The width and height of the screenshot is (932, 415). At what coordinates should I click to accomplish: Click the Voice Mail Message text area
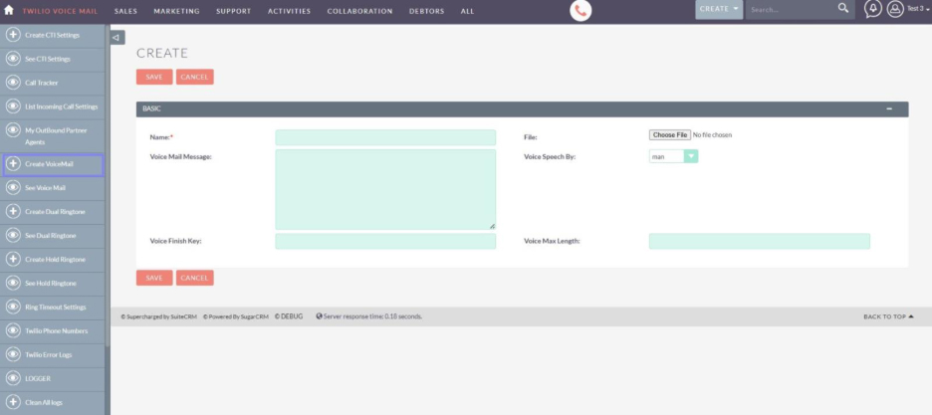click(x=385, y=189)
